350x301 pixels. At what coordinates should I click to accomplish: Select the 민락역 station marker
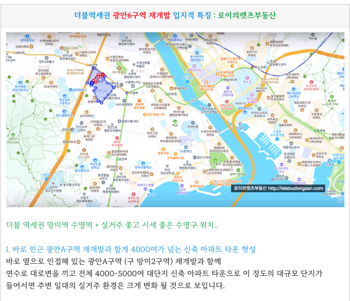coord(166,94)
